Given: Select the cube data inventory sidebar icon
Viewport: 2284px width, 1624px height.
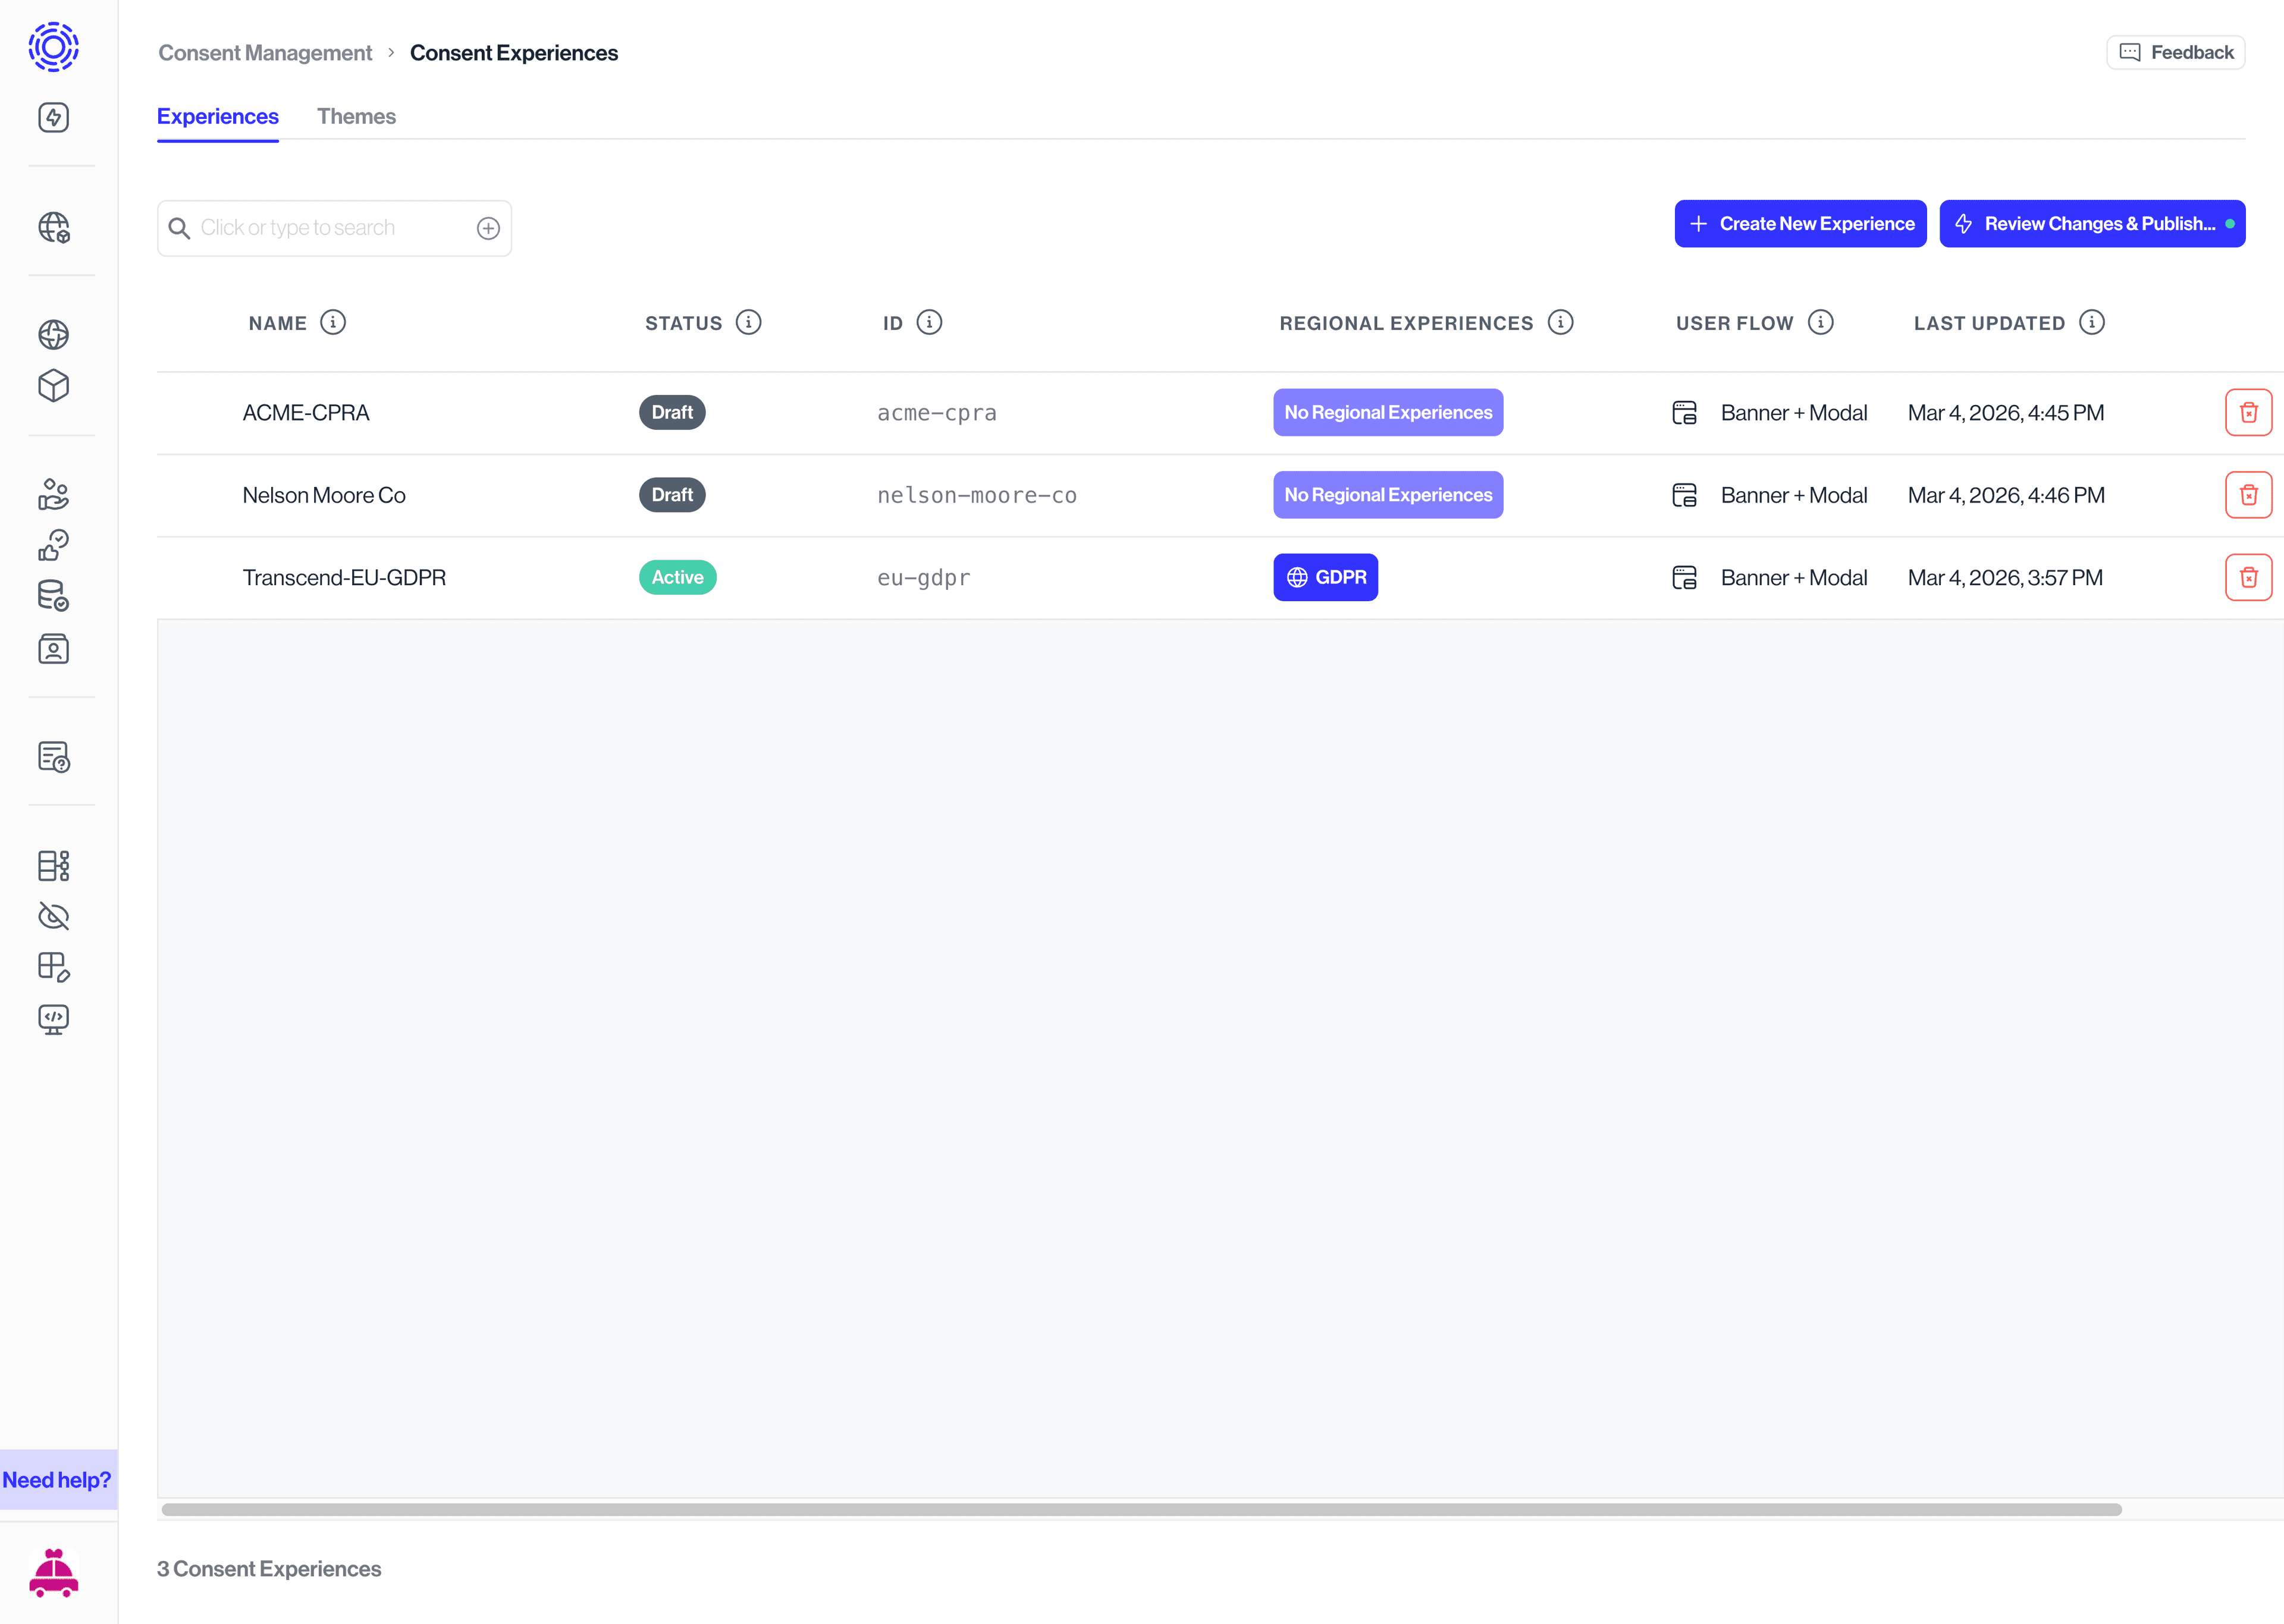Looking at the screenshot, I should point(52,386).
